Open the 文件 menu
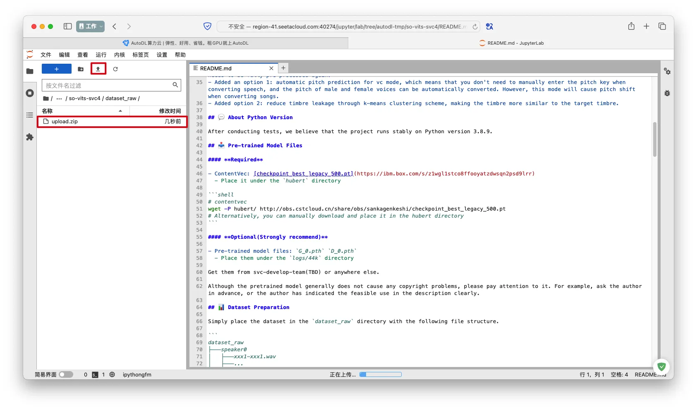 (46, 55)
